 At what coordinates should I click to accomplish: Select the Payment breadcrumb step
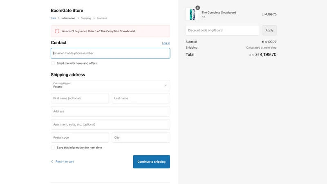[101, 18]
